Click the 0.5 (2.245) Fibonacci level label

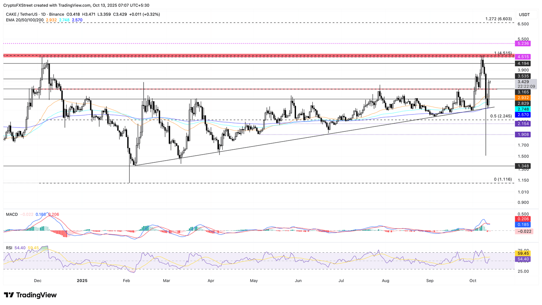pos(501,116)
